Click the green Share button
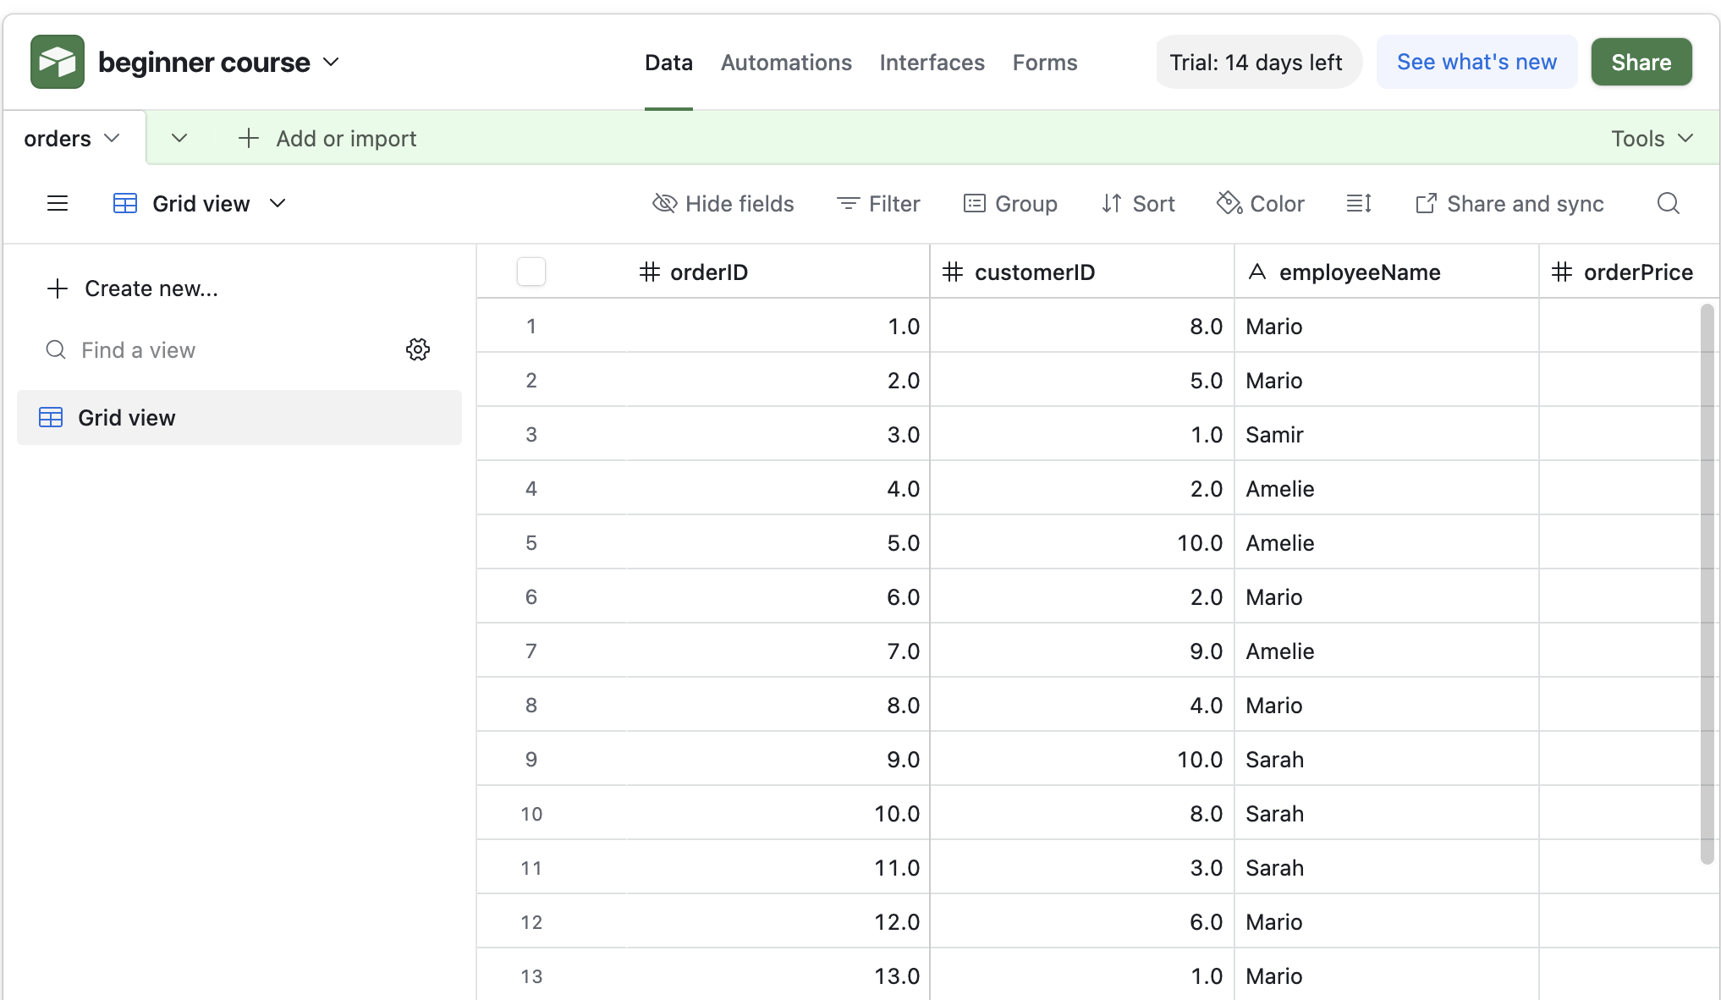Viewport: 1721px width, 1000px height. pos(1641,62)
